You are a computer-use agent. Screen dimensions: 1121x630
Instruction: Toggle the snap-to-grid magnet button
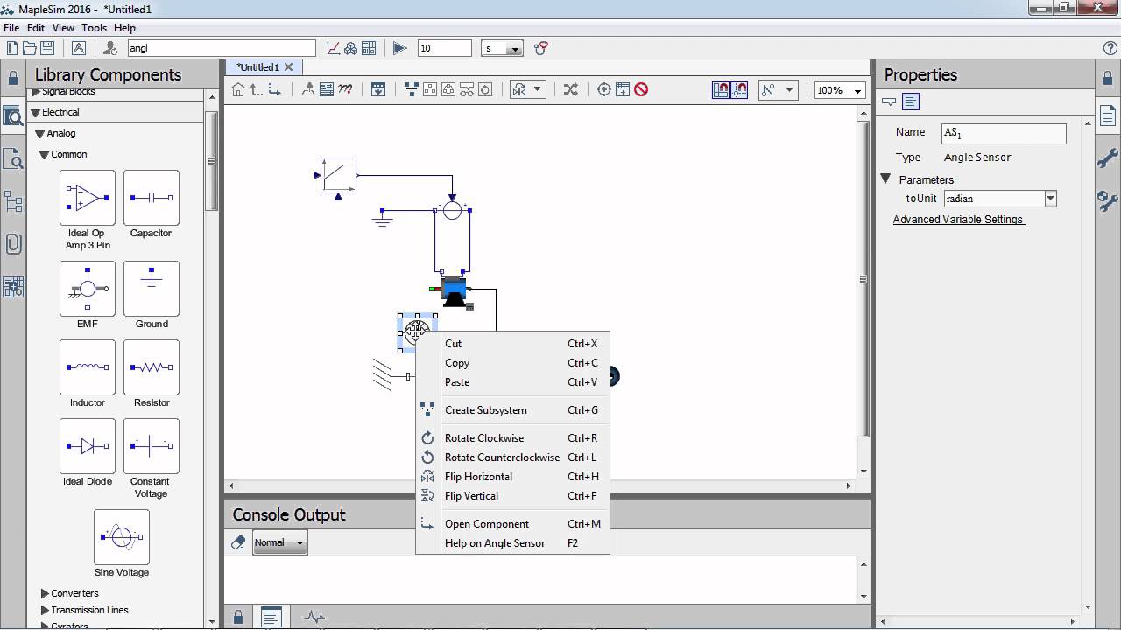coord(721,89)
